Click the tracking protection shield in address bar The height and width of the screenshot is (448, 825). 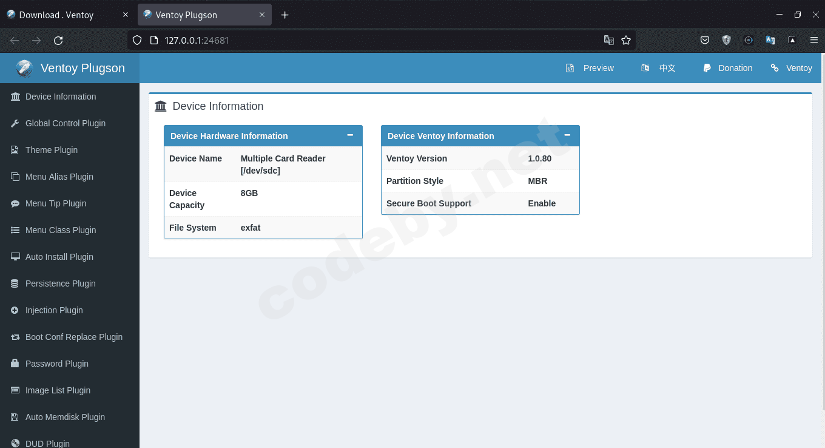(137, 41)
